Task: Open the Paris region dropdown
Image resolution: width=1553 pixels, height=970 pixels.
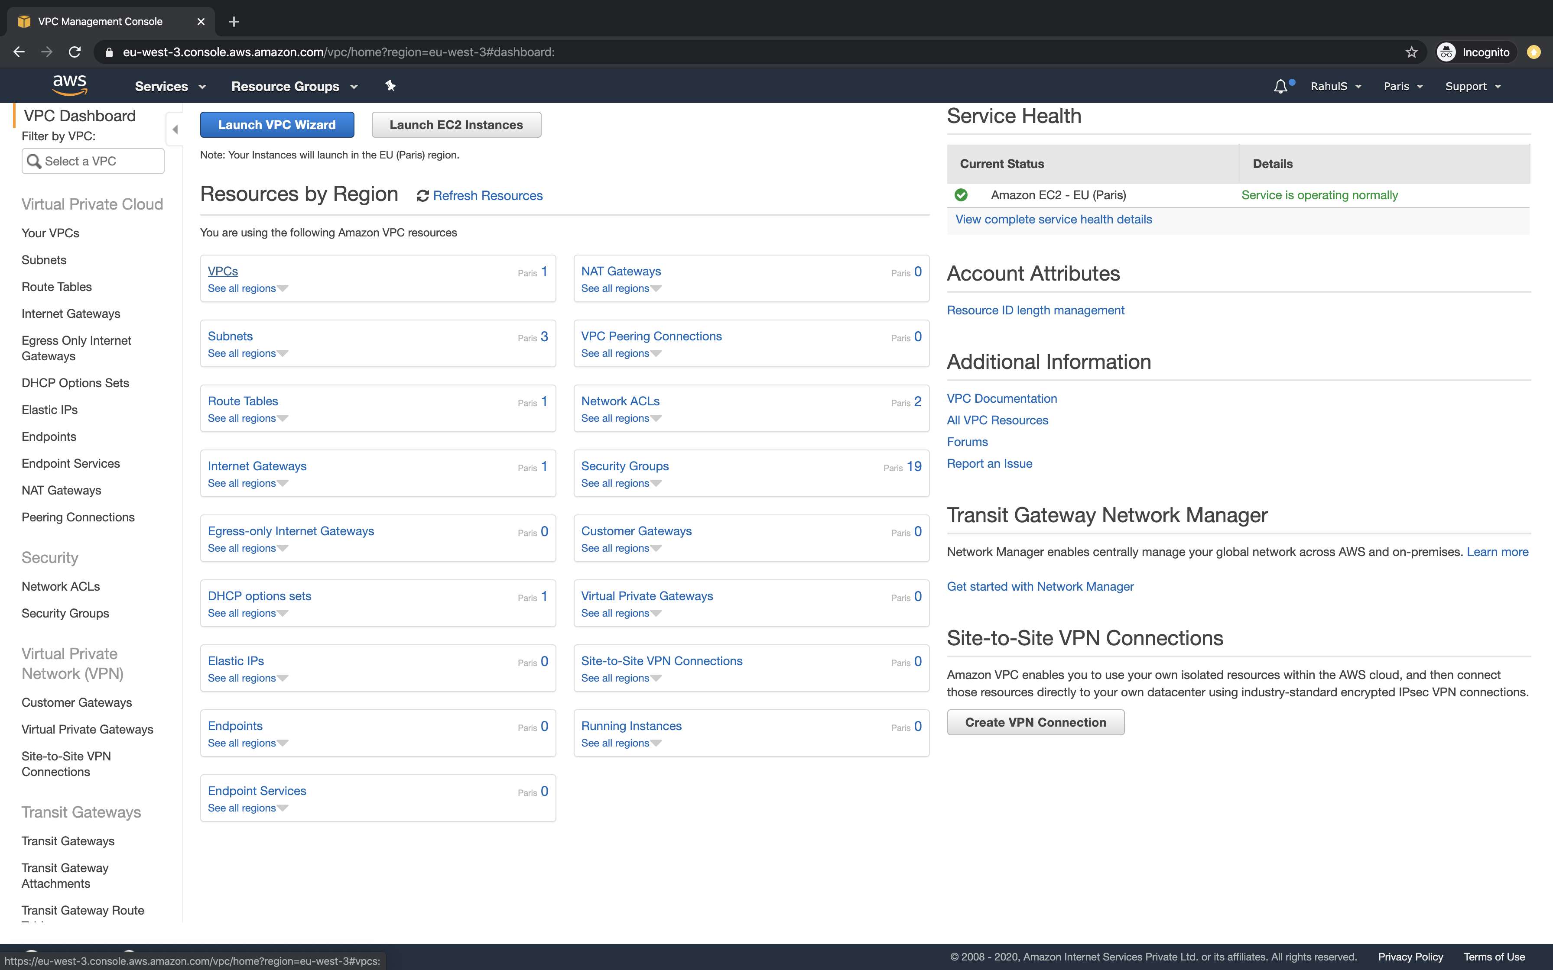Action: coord(1403,85)
